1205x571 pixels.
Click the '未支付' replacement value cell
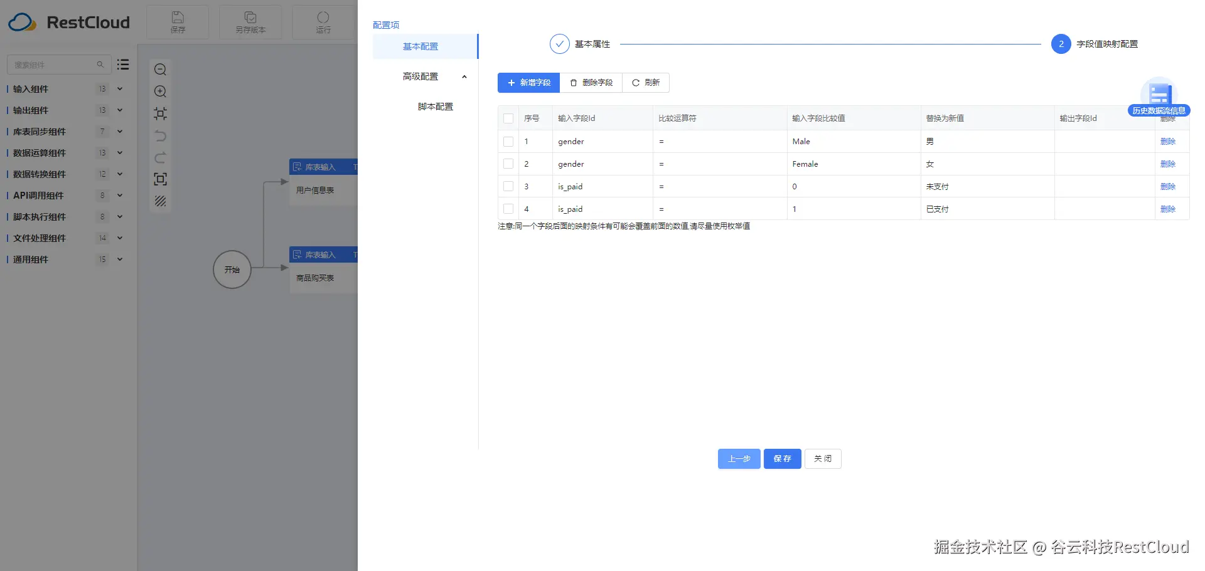(988, 187)
